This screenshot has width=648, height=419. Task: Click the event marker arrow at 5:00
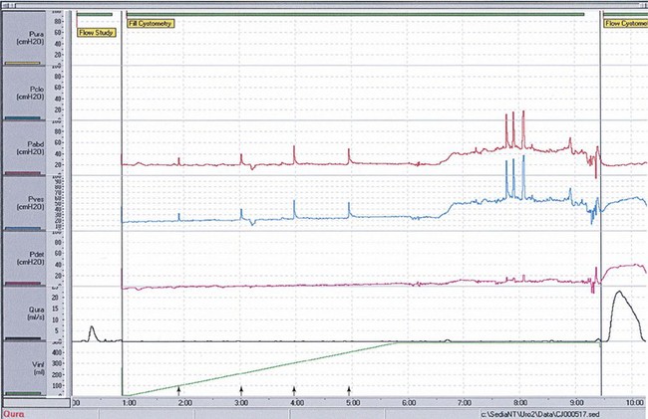349,389
